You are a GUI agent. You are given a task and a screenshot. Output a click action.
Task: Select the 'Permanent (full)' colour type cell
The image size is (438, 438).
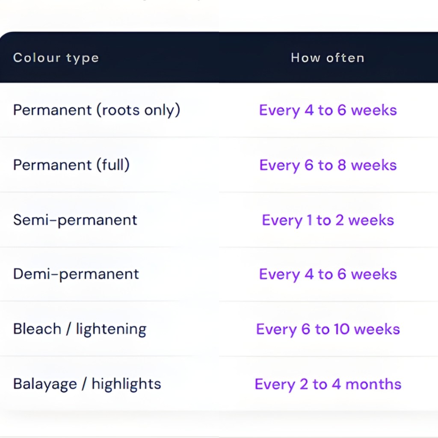click(x=71, y=165)
